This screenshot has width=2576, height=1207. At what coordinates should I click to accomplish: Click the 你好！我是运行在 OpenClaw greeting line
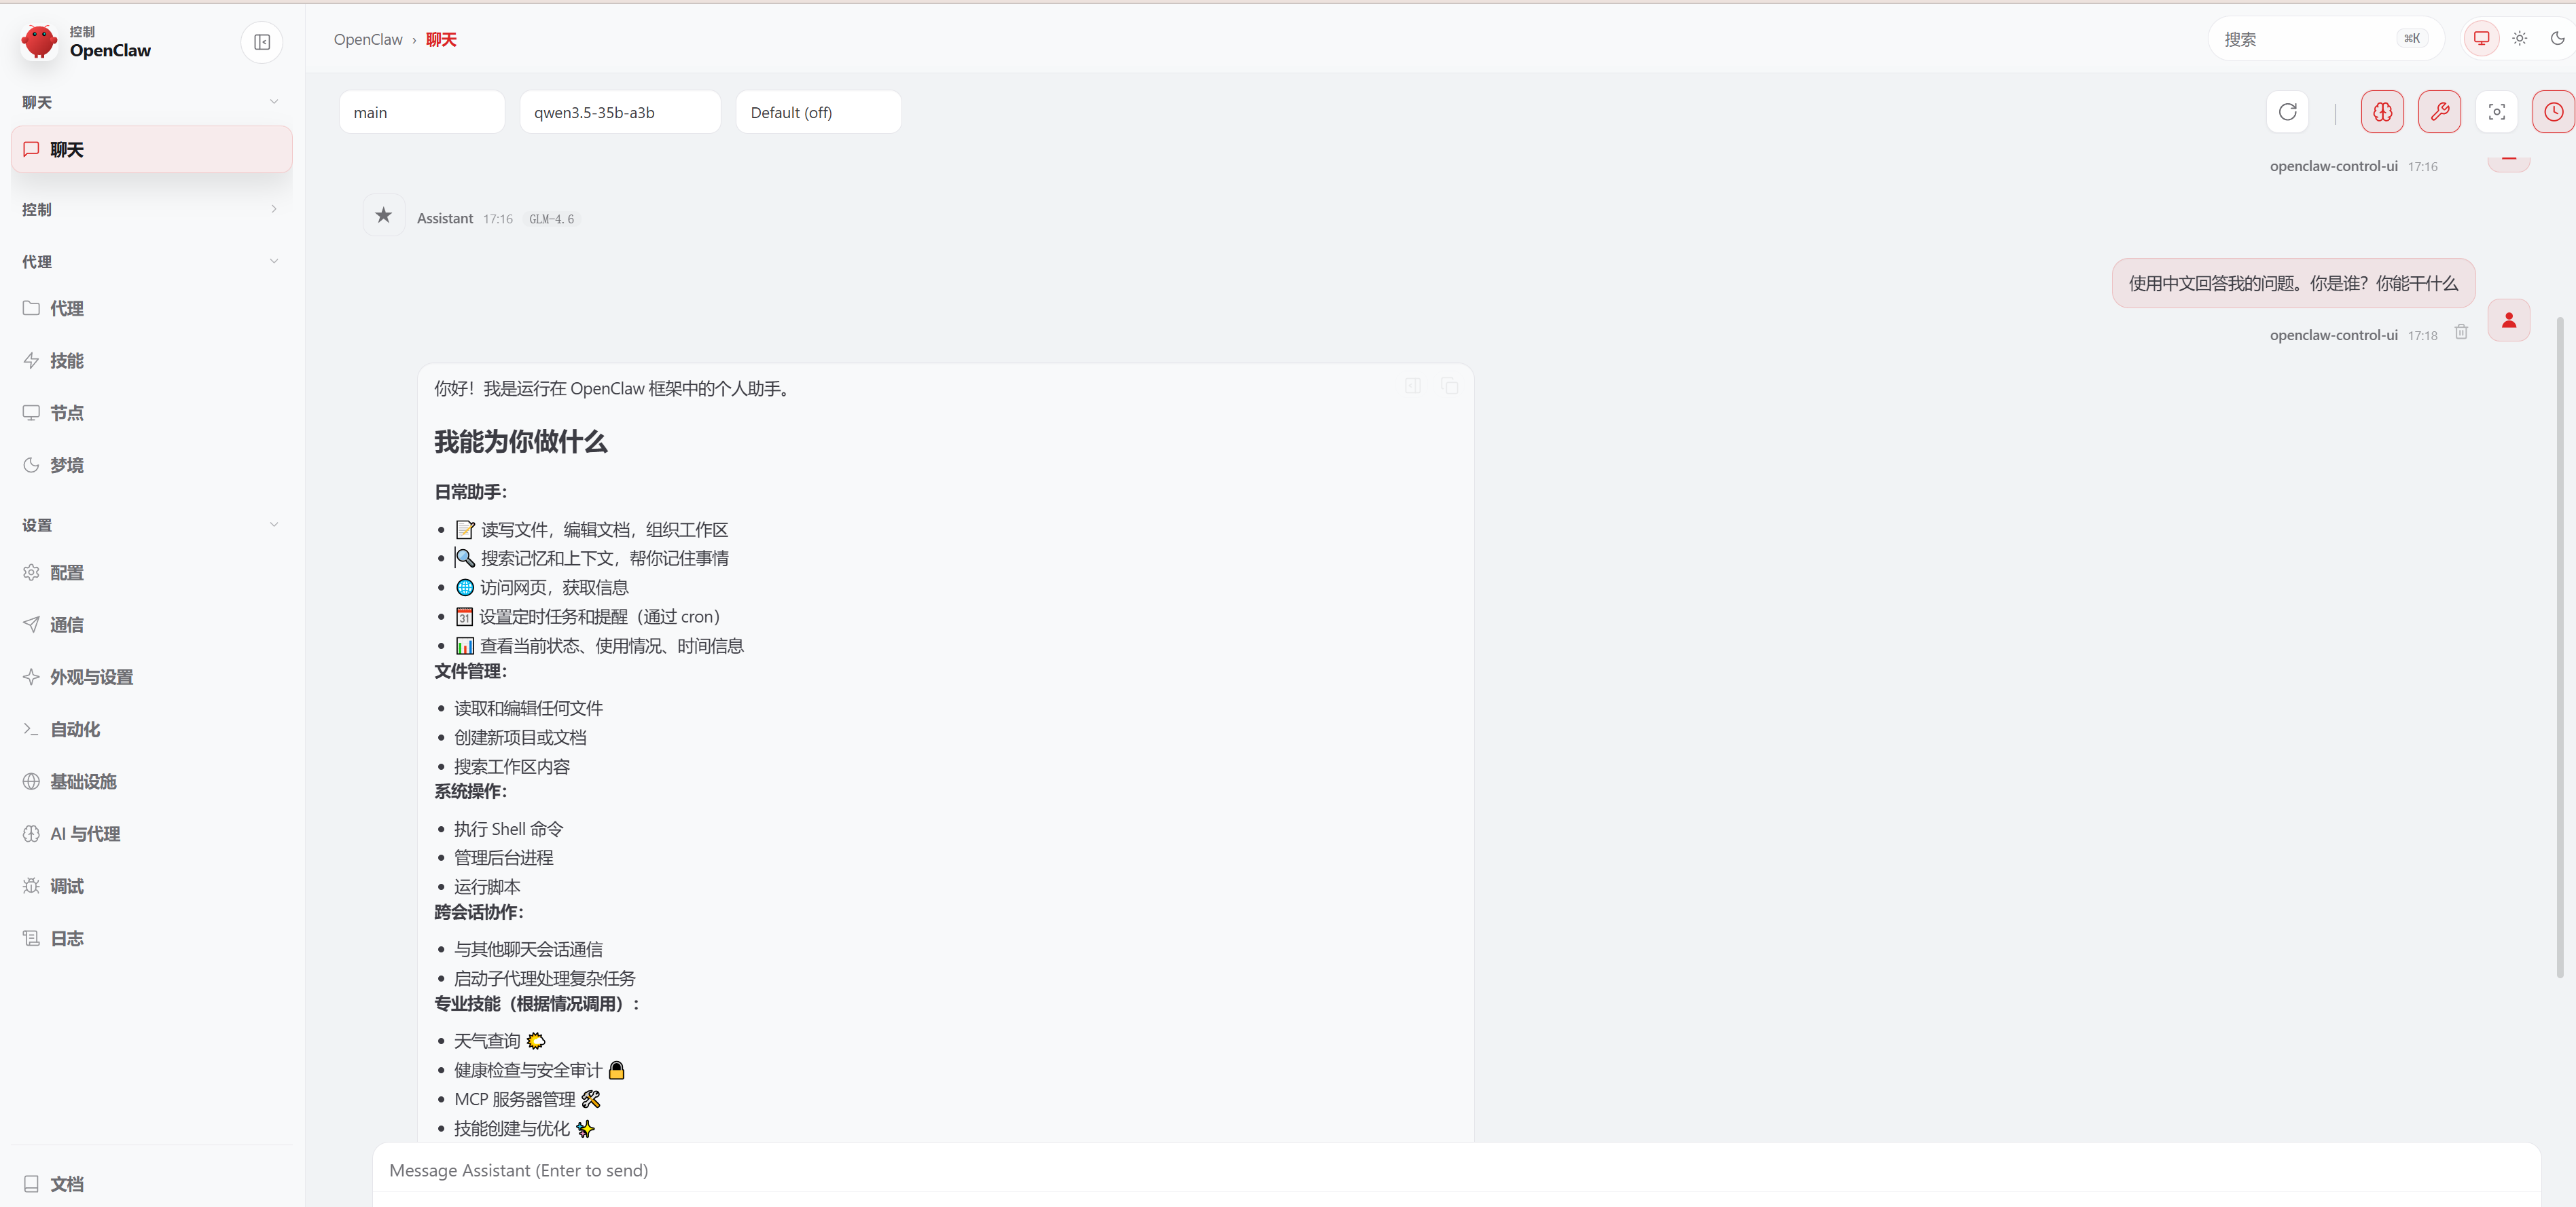[614, 389]
